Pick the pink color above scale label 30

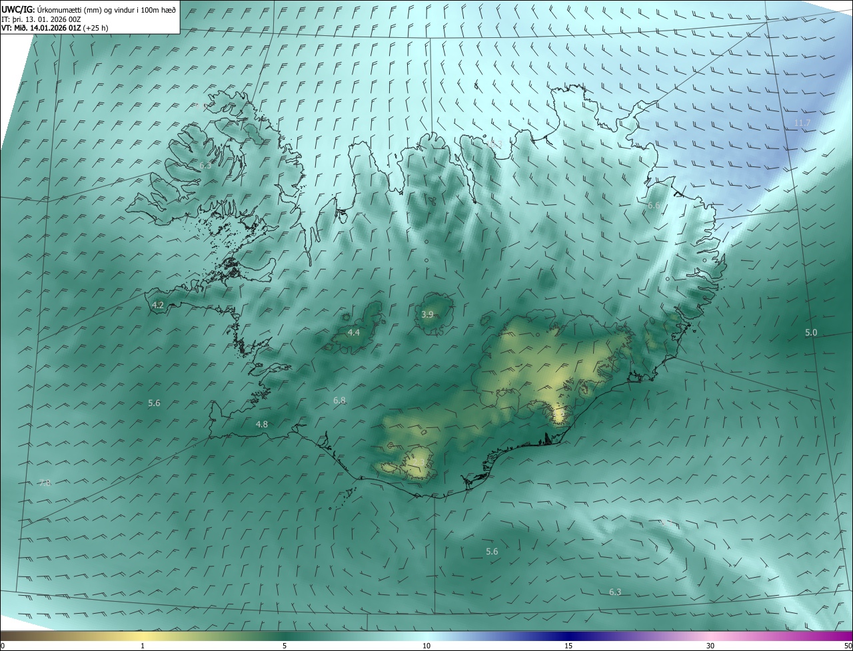[710, 636]
